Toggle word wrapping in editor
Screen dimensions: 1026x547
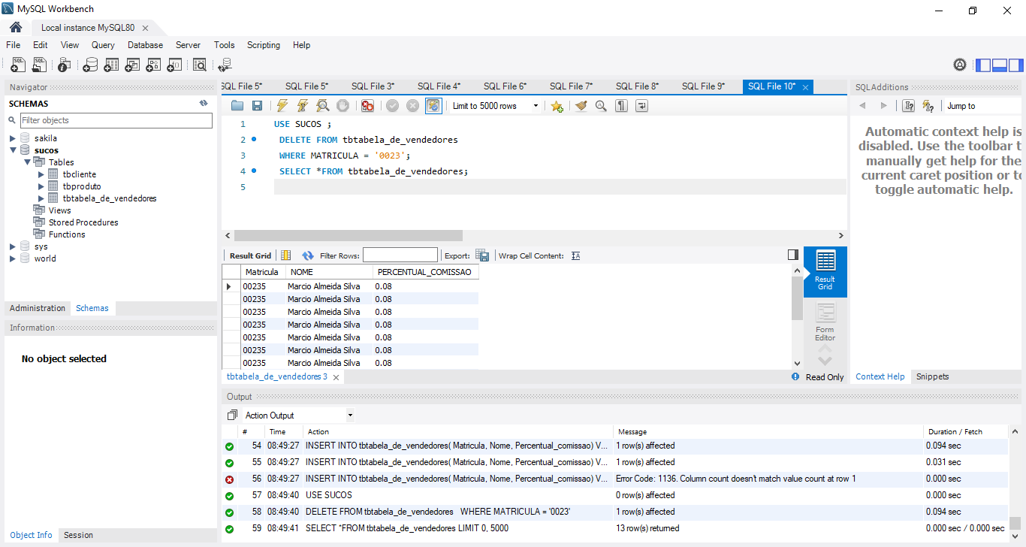click(x=641, y=106)
